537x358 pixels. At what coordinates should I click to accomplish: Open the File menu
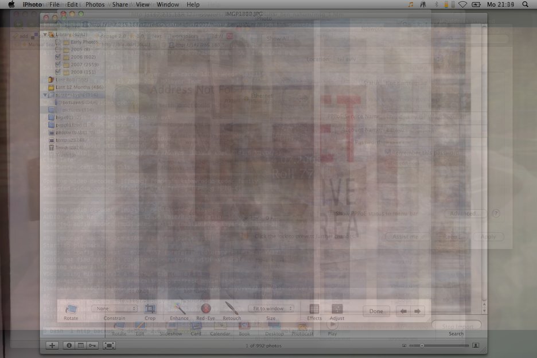click(x=54, y=5)
